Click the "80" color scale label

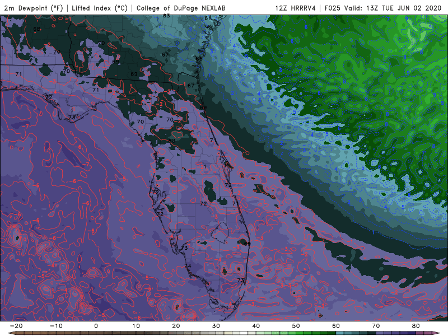coord(416,326)
